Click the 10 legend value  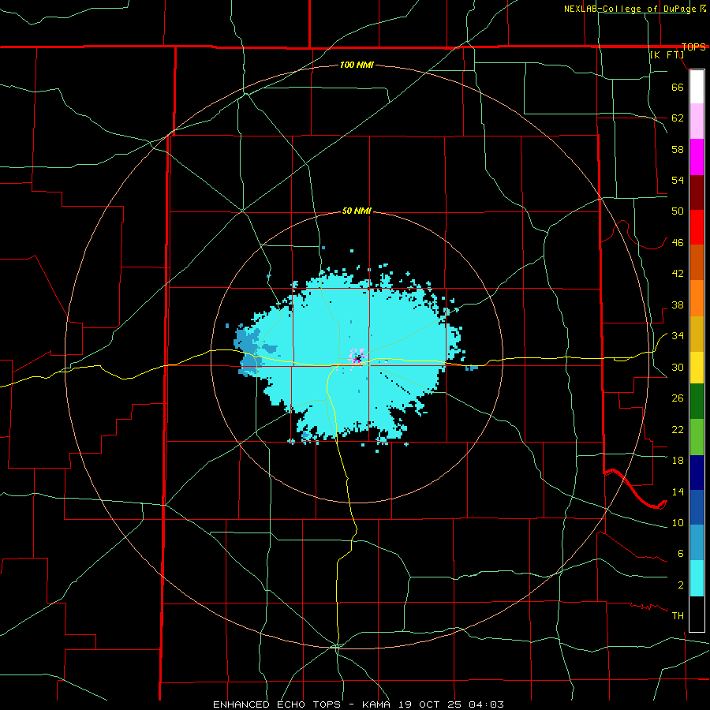point(678,522)
